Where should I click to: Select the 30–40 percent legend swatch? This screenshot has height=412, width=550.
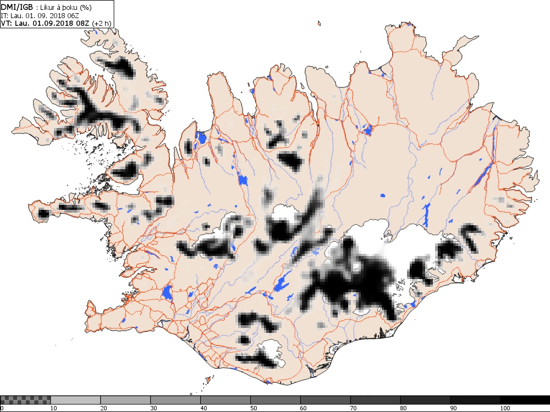tap(175, 400)
